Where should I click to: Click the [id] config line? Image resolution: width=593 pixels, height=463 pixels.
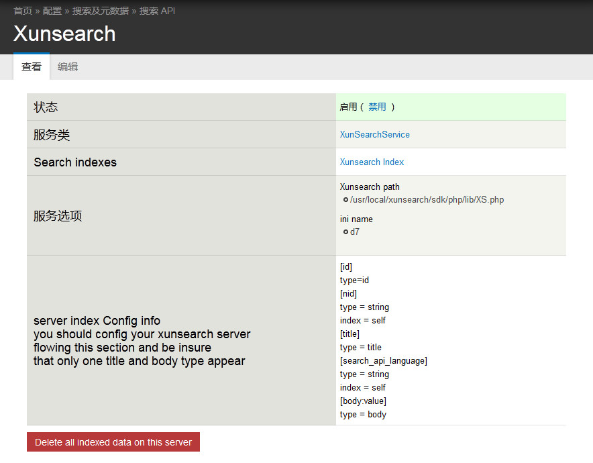point(345,267)
